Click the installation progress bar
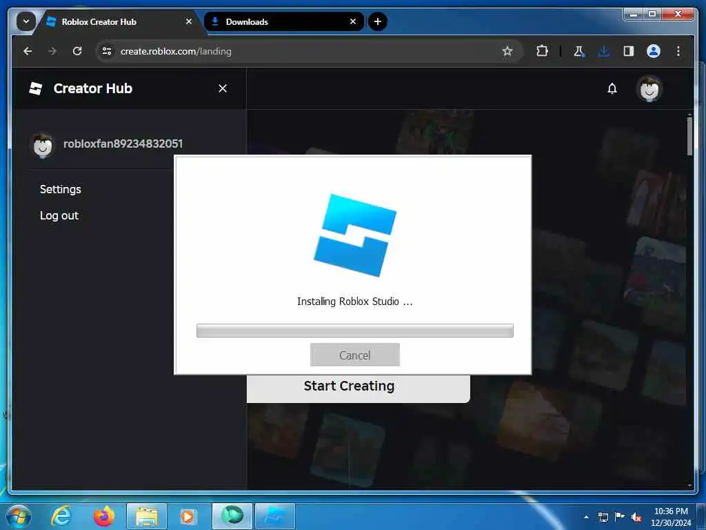This screenshot has width=706, height=530. [355, 331]
